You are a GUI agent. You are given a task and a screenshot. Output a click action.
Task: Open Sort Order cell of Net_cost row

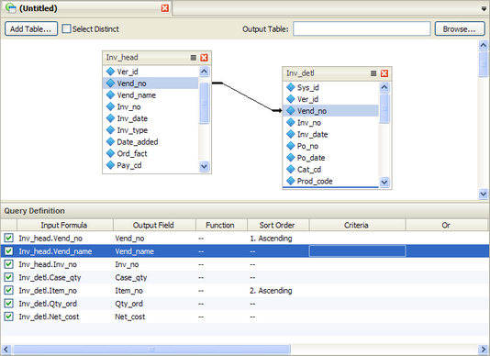click(x=278, y=317)
